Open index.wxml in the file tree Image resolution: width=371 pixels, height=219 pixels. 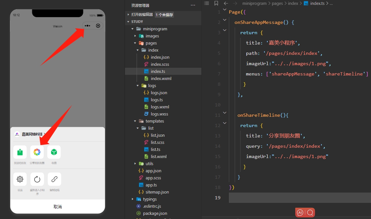coord(161,78)
